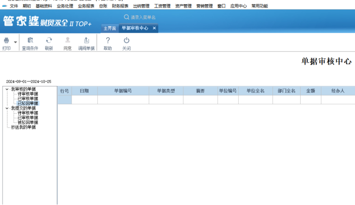Viewport: 355px width, 205px height.
Task: Click the search magnifier icon
Action: tap(127, 17)
